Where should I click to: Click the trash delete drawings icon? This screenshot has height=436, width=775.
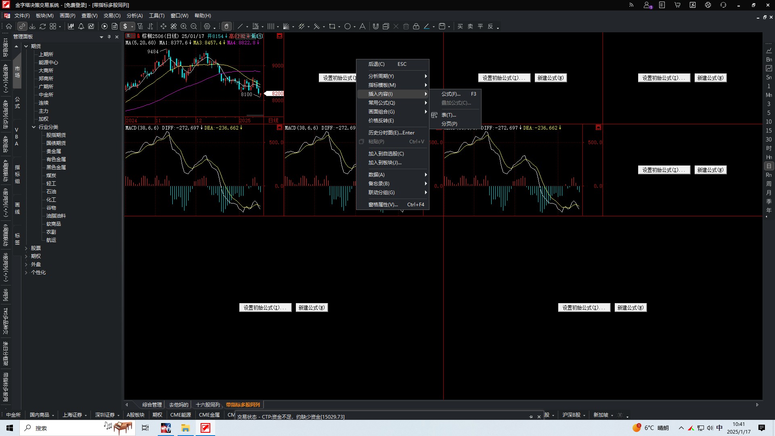coord(406,26)
